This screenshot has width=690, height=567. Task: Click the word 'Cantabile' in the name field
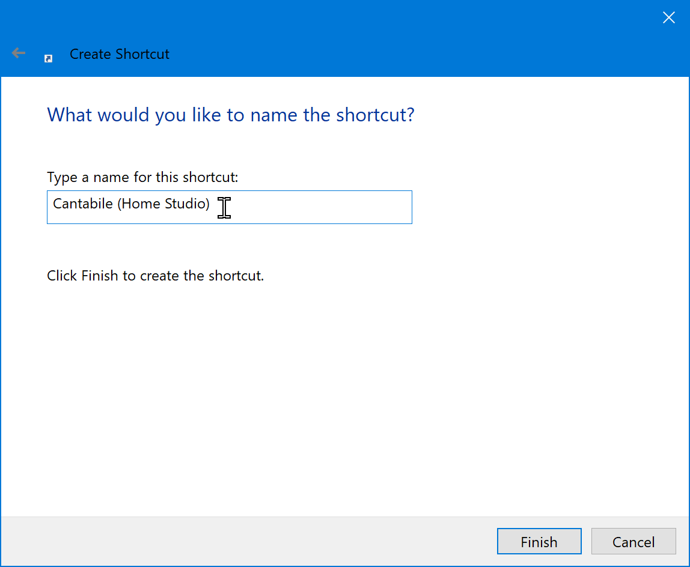tap(83, 204)
